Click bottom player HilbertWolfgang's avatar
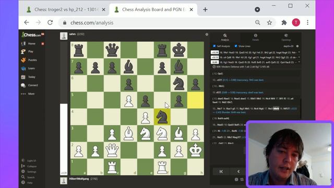 pyautogui.click(x=64, y=181)
